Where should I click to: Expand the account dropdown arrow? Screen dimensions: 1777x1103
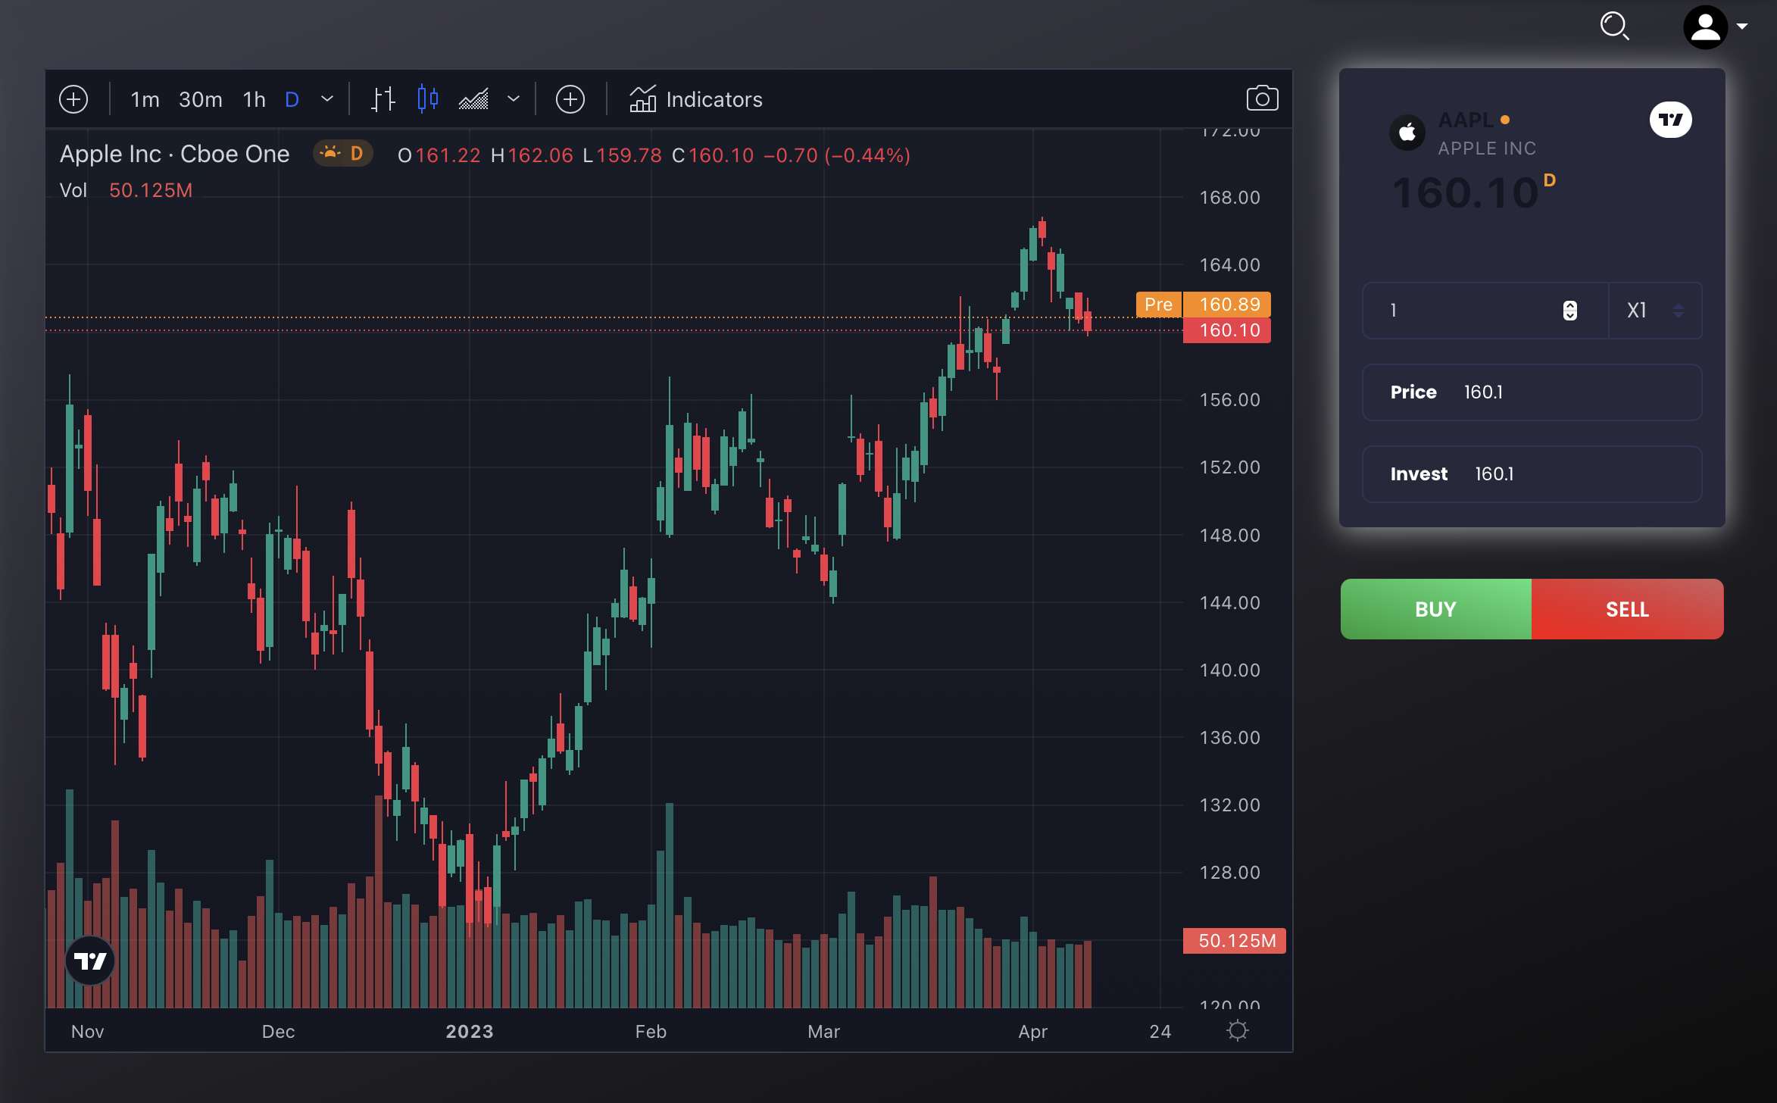tap(1742, 27)
